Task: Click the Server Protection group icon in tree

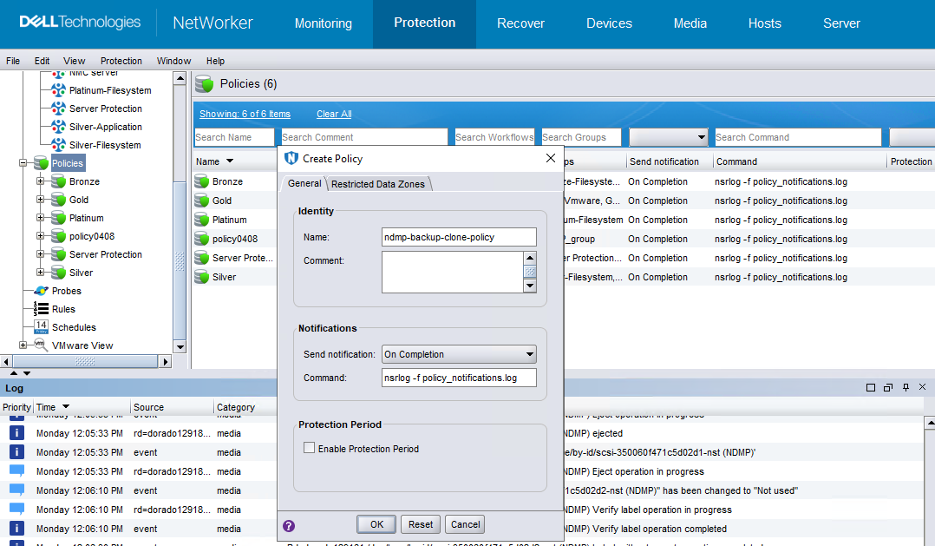Action: 58,109
